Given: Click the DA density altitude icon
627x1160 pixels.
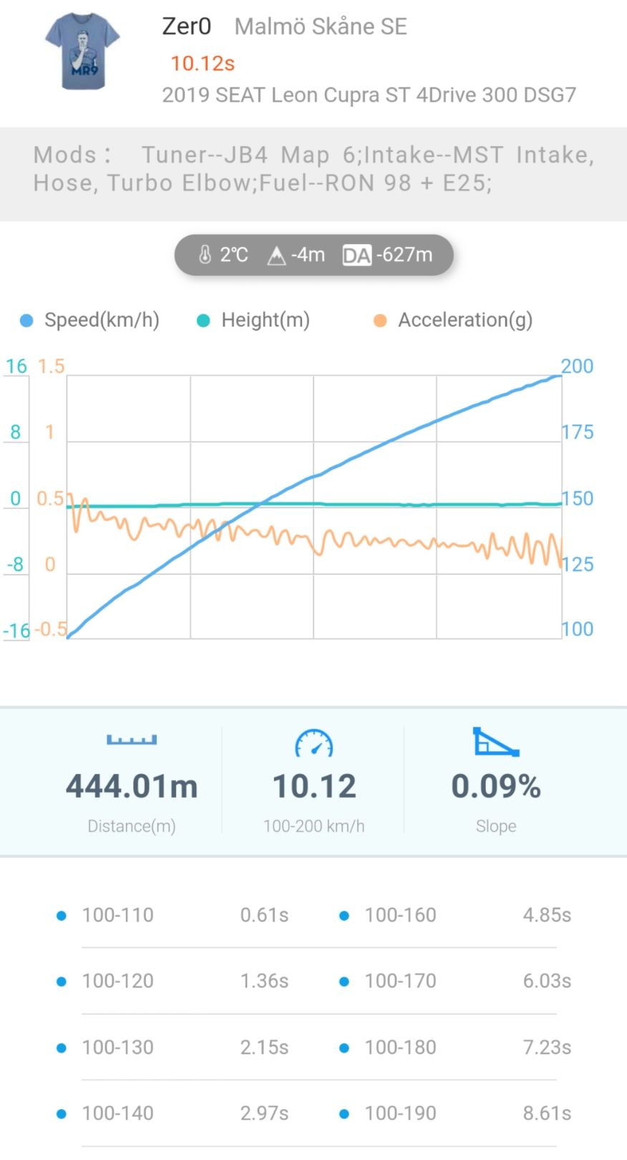Looking at the screenshot, I should (356, 256).
